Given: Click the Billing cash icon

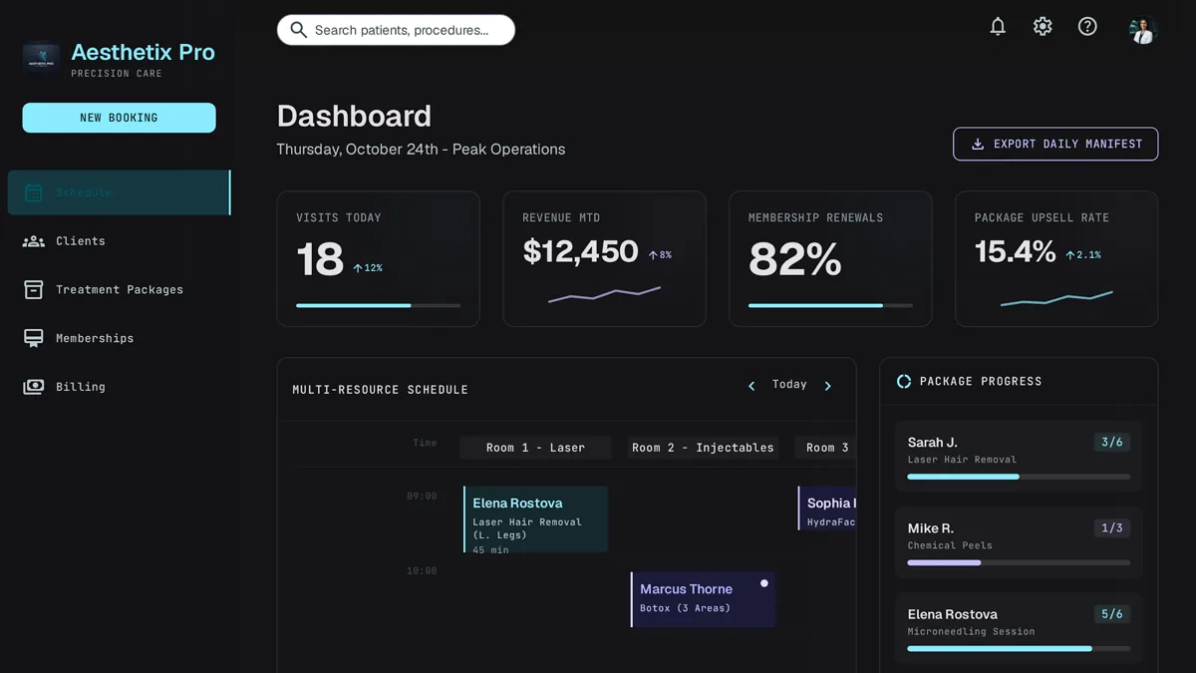Looking at the screenshot, I should click(34, 387).
